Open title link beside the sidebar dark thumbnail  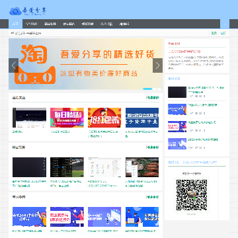click(206, 90)
